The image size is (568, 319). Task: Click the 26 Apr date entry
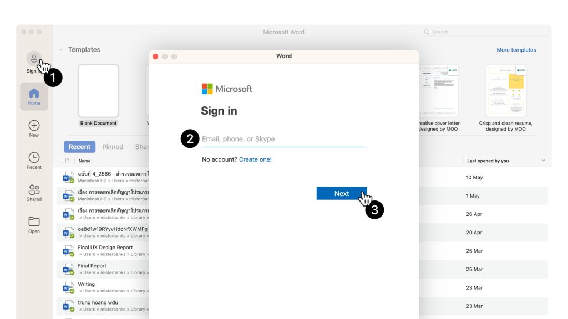point(474,214)
